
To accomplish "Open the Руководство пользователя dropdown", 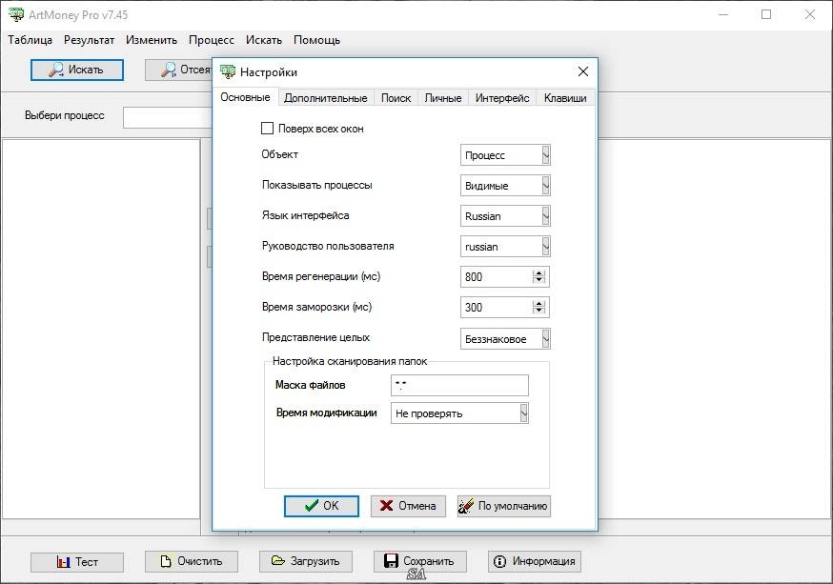I will pos(545,247).
